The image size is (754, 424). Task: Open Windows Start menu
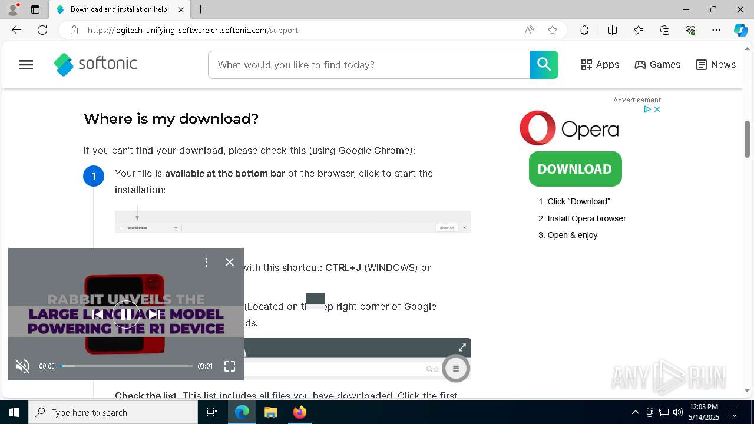[14, 412]
